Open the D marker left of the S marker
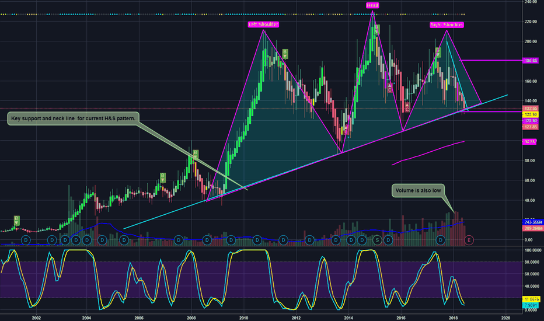The width and height of the screenshot is (544, 321). (362, 240)
